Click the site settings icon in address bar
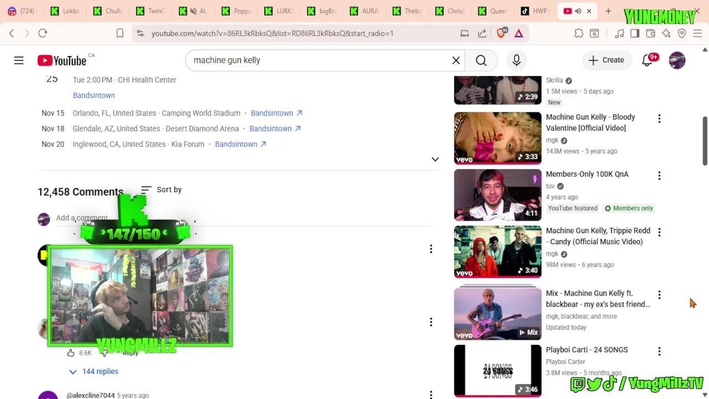 tap(140, 33)
